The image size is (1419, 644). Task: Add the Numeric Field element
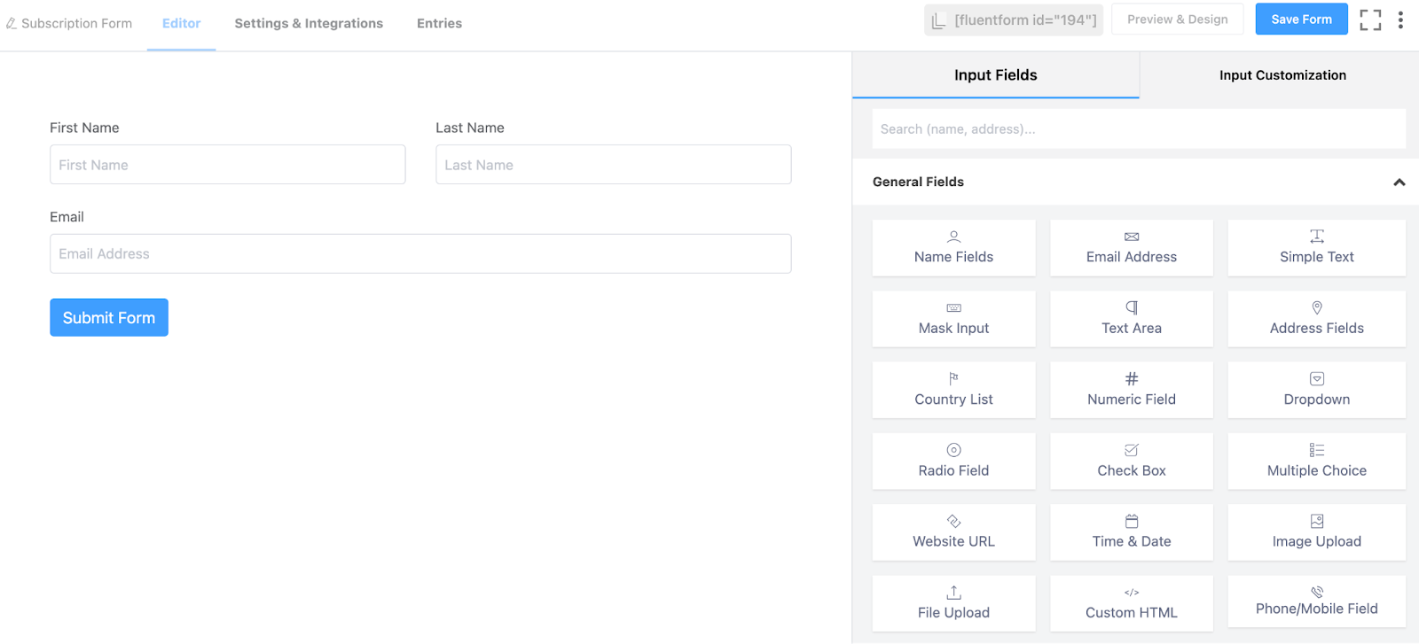pyautogui.click(x=1131, y=390)
